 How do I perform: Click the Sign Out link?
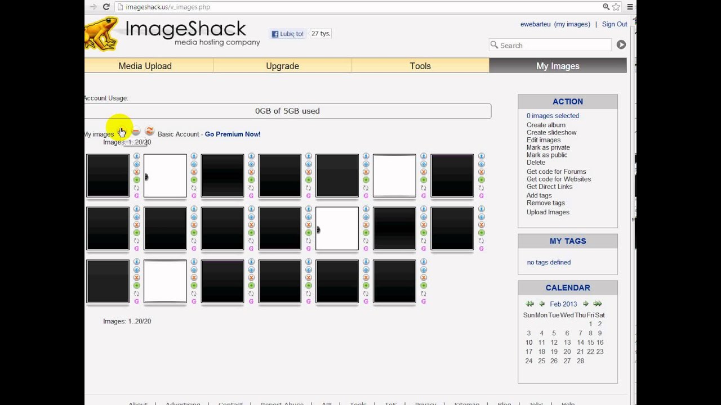tap(615, 24)
